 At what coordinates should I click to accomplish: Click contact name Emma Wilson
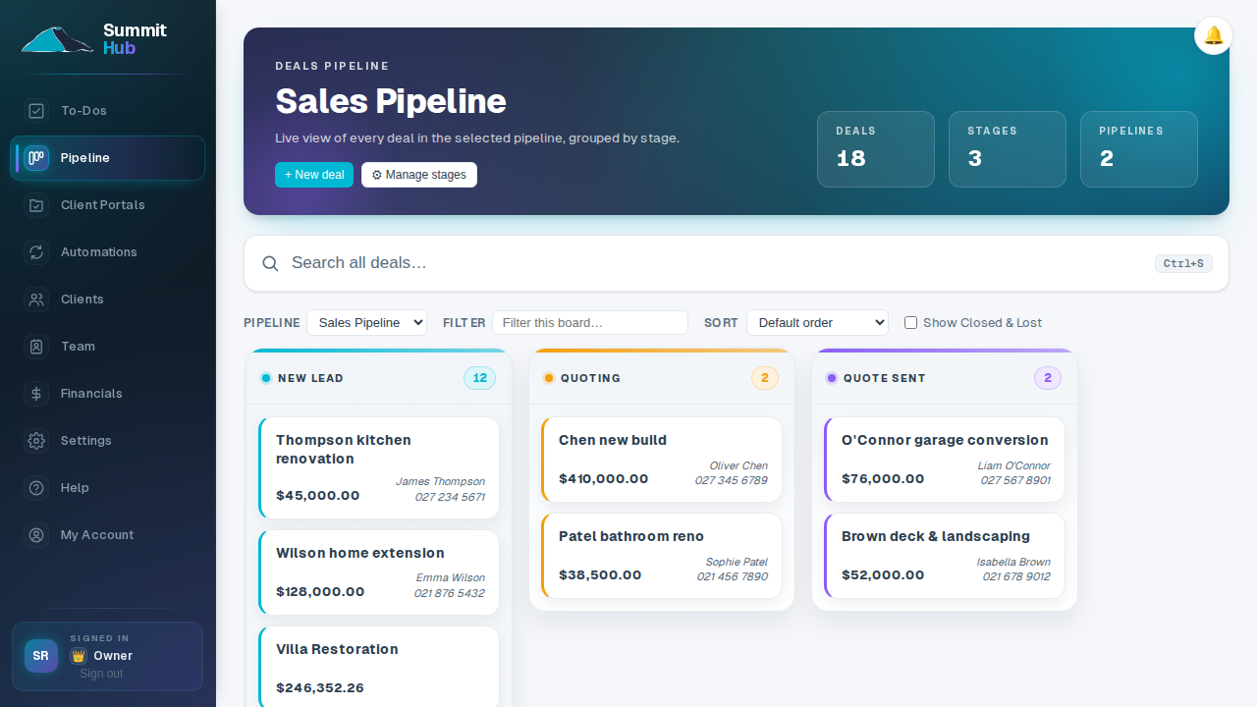[450, 577]
